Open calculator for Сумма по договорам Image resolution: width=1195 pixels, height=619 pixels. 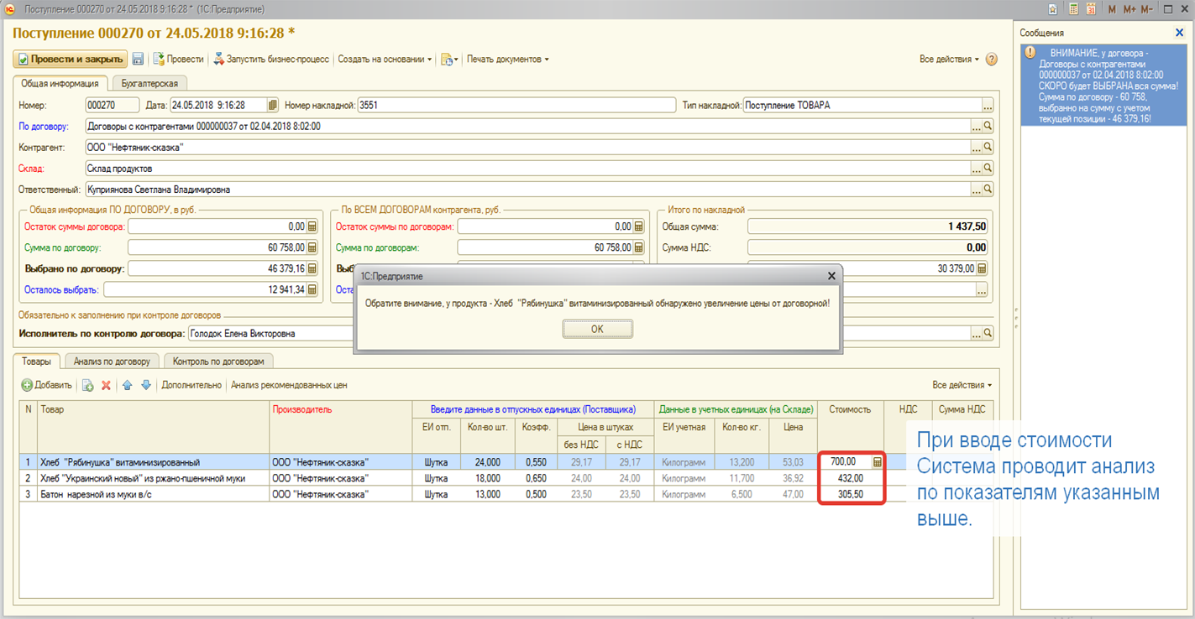[x=638, y=247]
